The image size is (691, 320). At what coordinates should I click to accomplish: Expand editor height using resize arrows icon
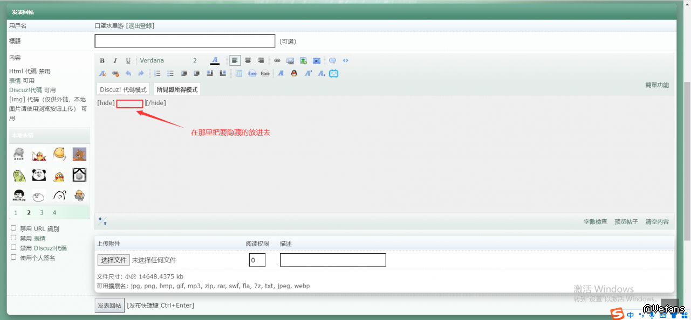coord(102,221)
